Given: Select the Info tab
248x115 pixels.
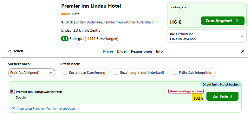Looking at the screenshot, I should (x=159, y=51).
